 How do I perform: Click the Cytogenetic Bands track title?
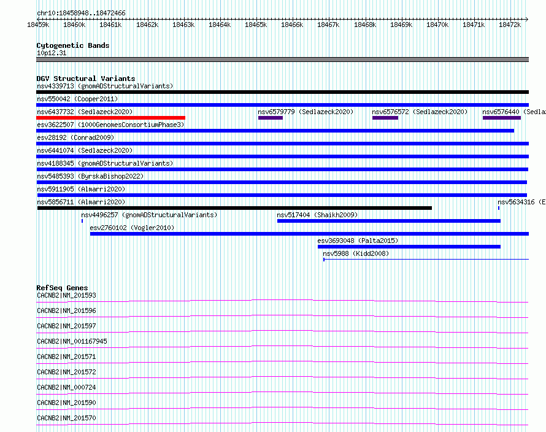coord(73,45)
